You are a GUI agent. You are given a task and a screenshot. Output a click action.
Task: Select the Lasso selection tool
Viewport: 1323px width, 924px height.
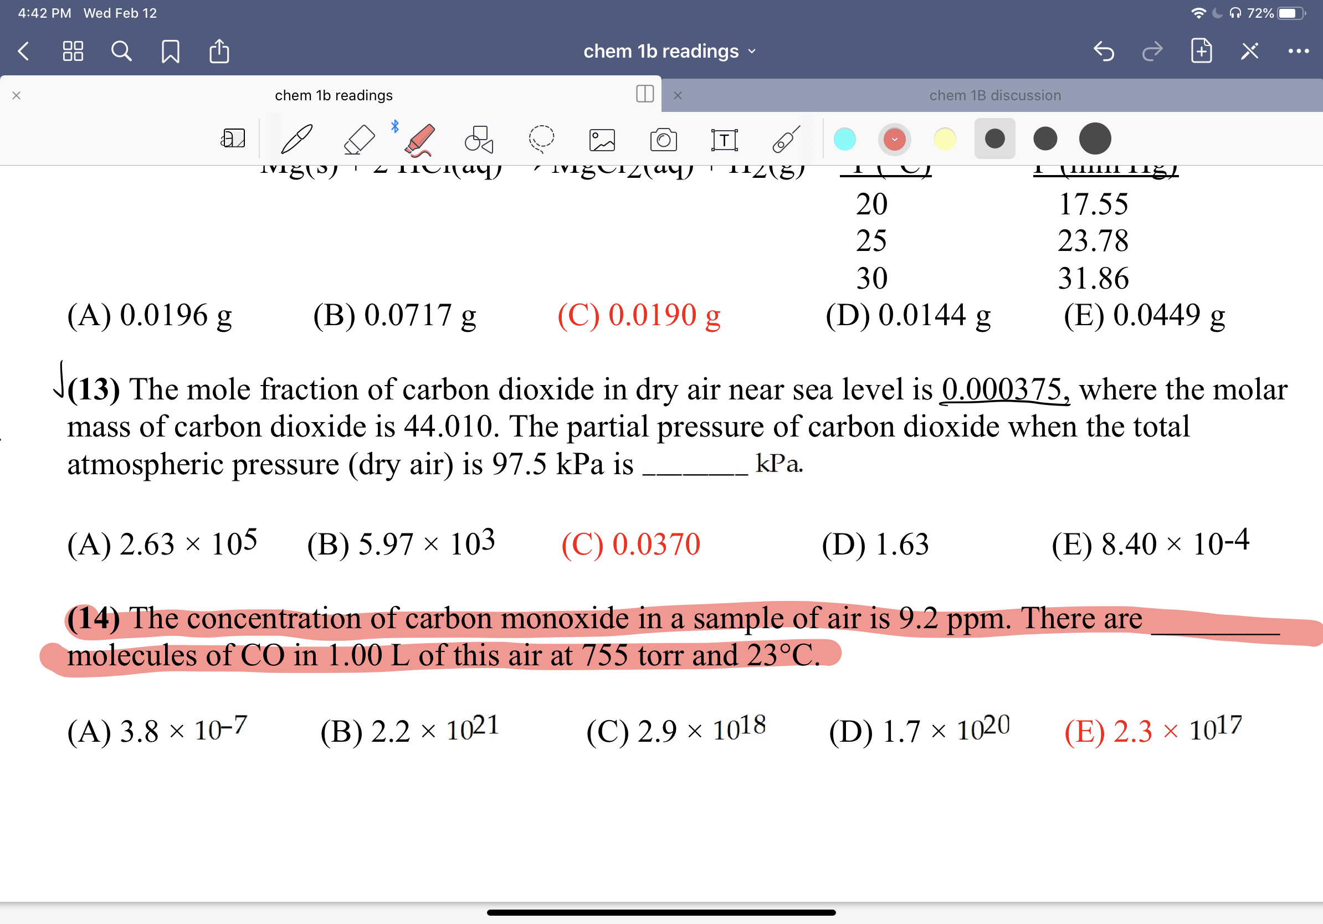(542, 139)
